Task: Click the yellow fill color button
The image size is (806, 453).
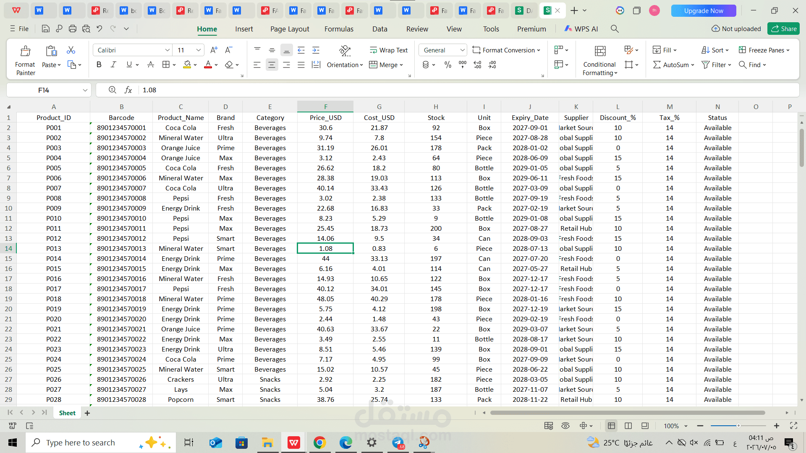Action: (187, 65)
